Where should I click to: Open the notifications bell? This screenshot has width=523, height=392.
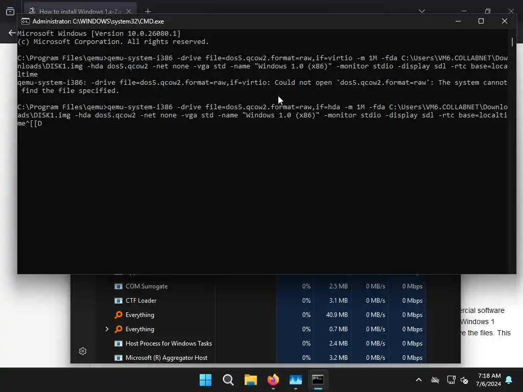[509, 380]
